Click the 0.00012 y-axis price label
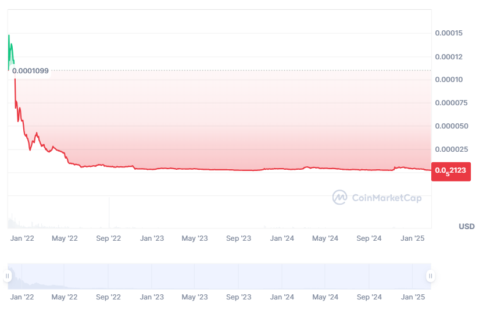This screenshot has height=314, width=483. (x=449, y=56)
